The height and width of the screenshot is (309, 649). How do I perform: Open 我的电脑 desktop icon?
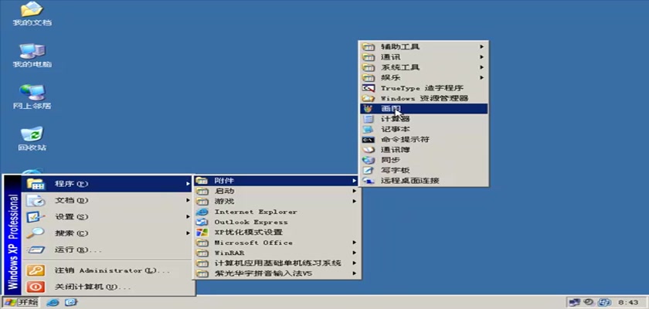tap(32, 56)
